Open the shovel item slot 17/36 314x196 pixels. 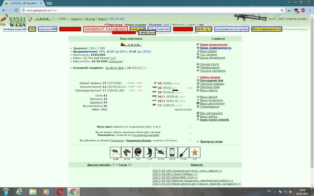click(x=183, y=152)
